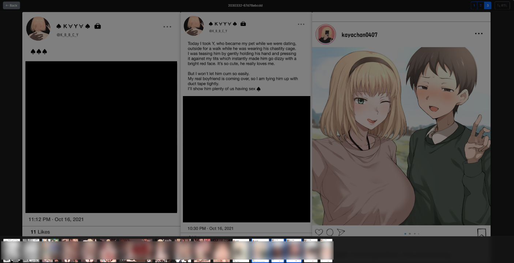Toggle RTL reading direction
Viewport: 514px width, 263px height.
(x=502, y=5)
